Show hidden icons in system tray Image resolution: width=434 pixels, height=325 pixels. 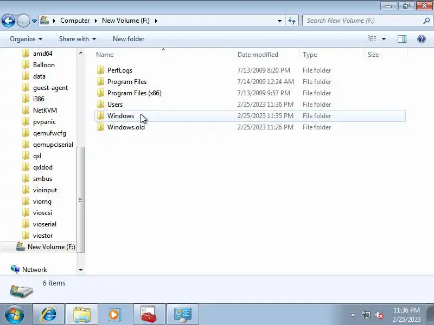pyautogui.click(x=353, y=315)
